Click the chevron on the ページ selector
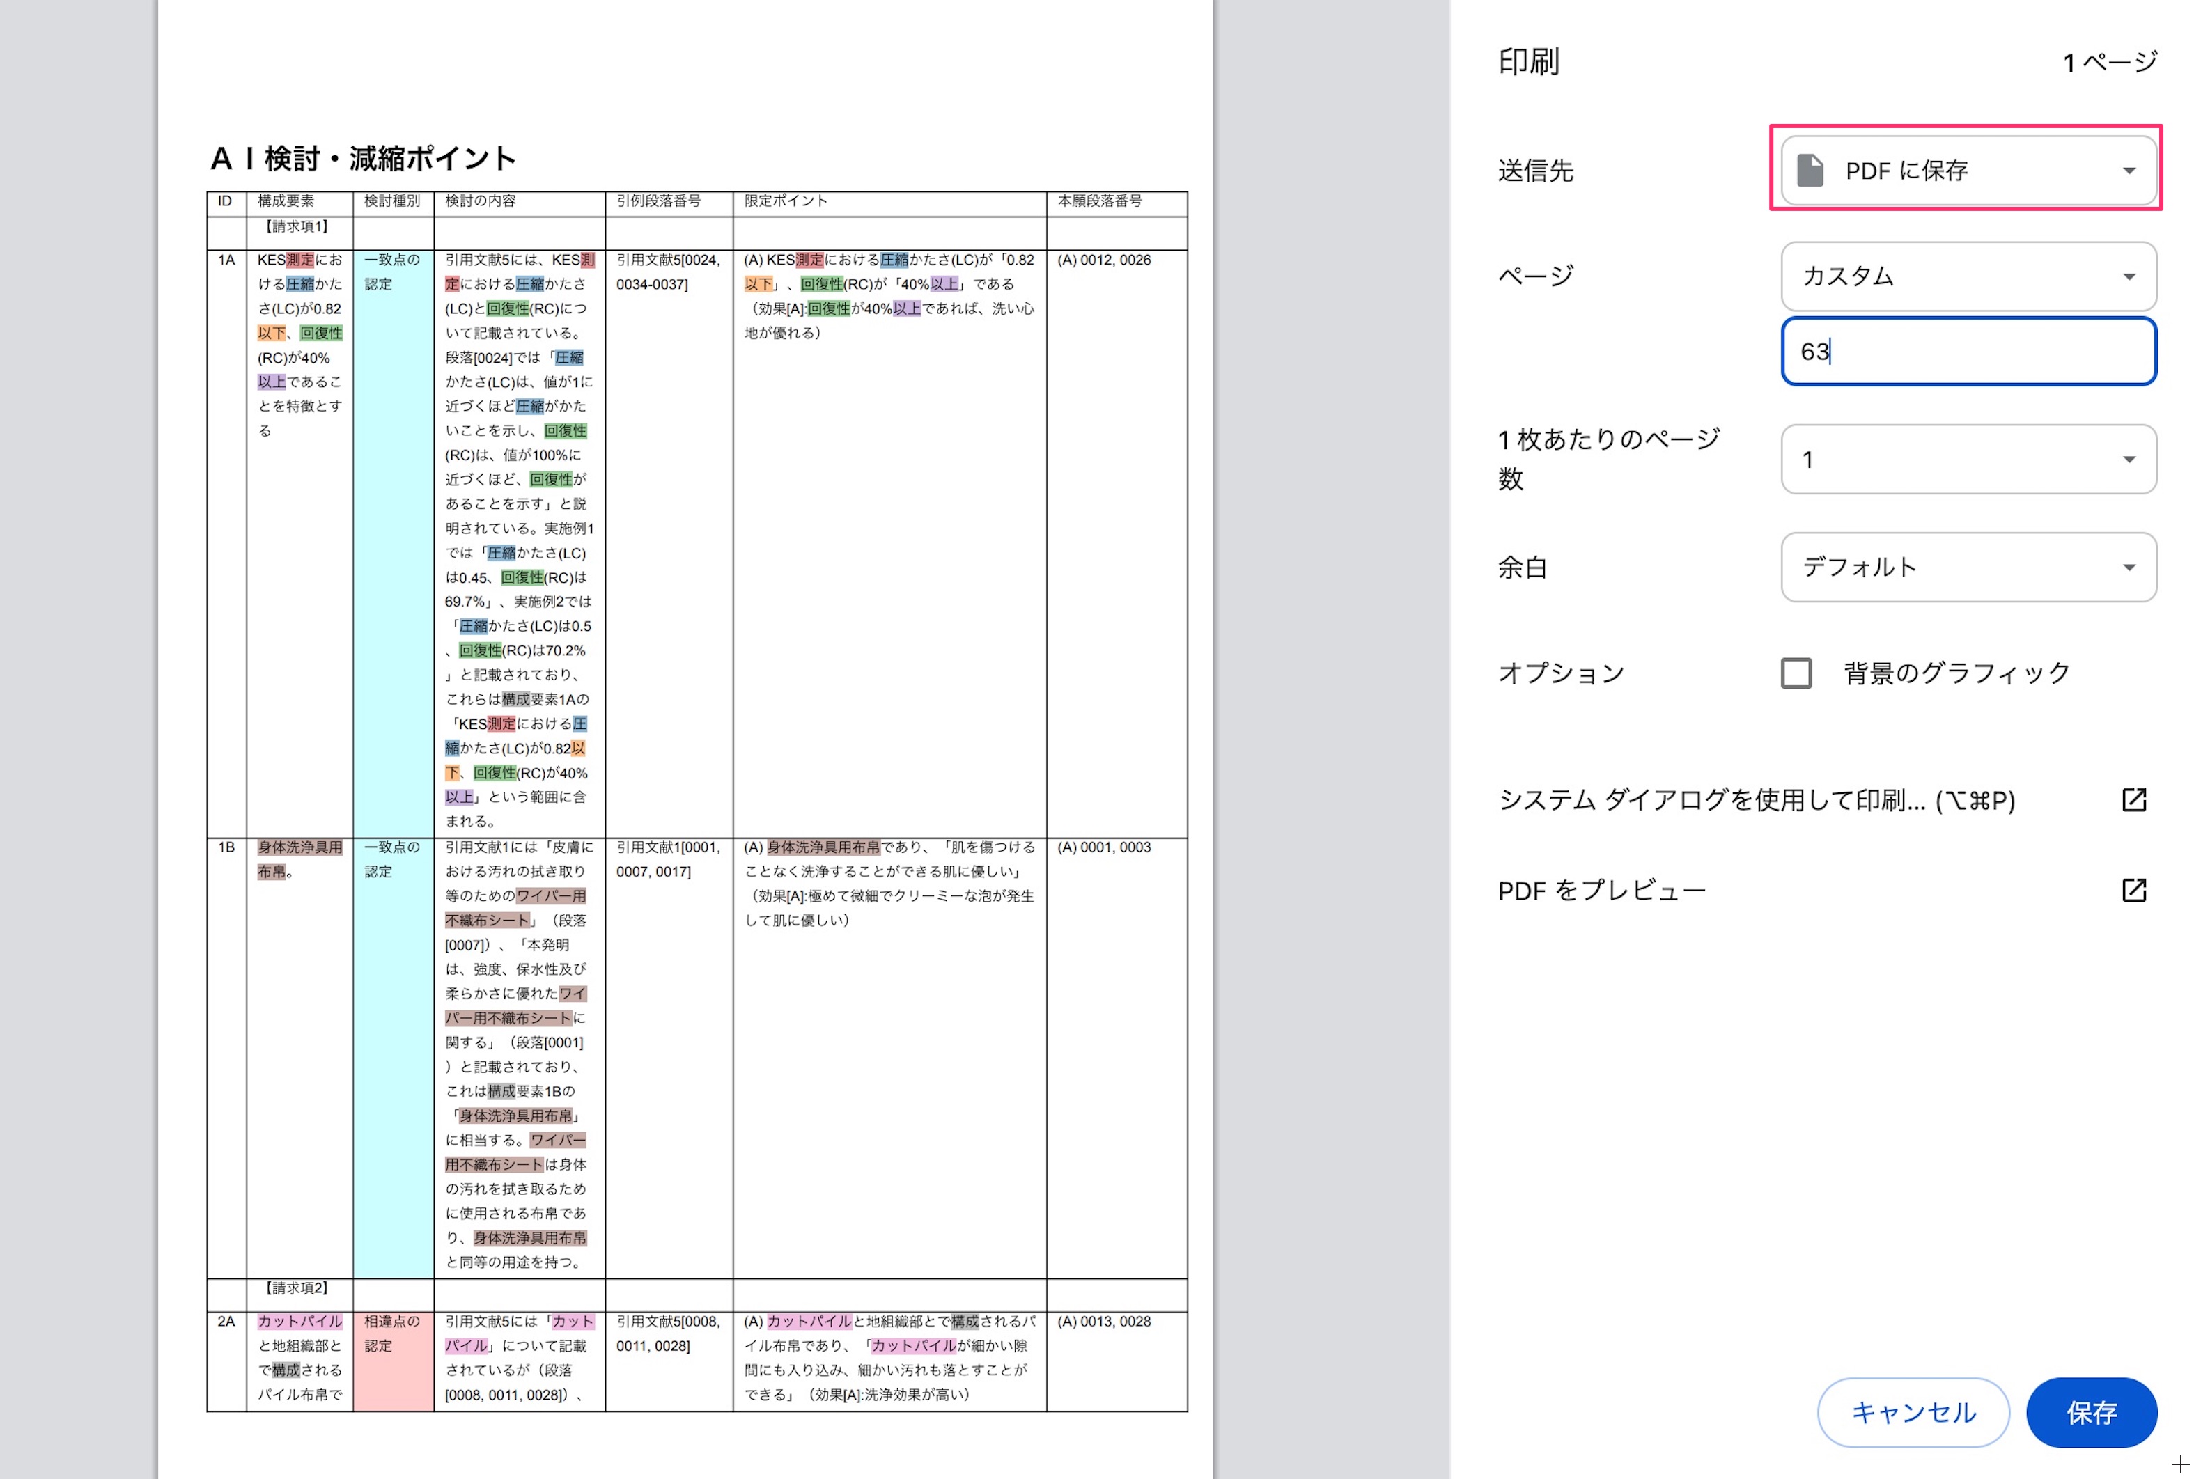Screen dimensions: 2194x1479 point(2131,276)
